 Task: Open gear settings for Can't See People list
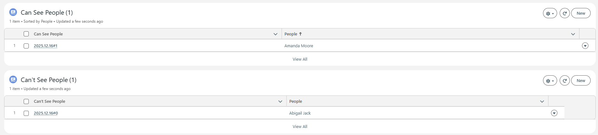pos(550,81)
